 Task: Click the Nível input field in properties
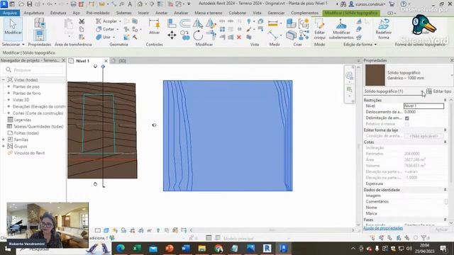(423, 106)
